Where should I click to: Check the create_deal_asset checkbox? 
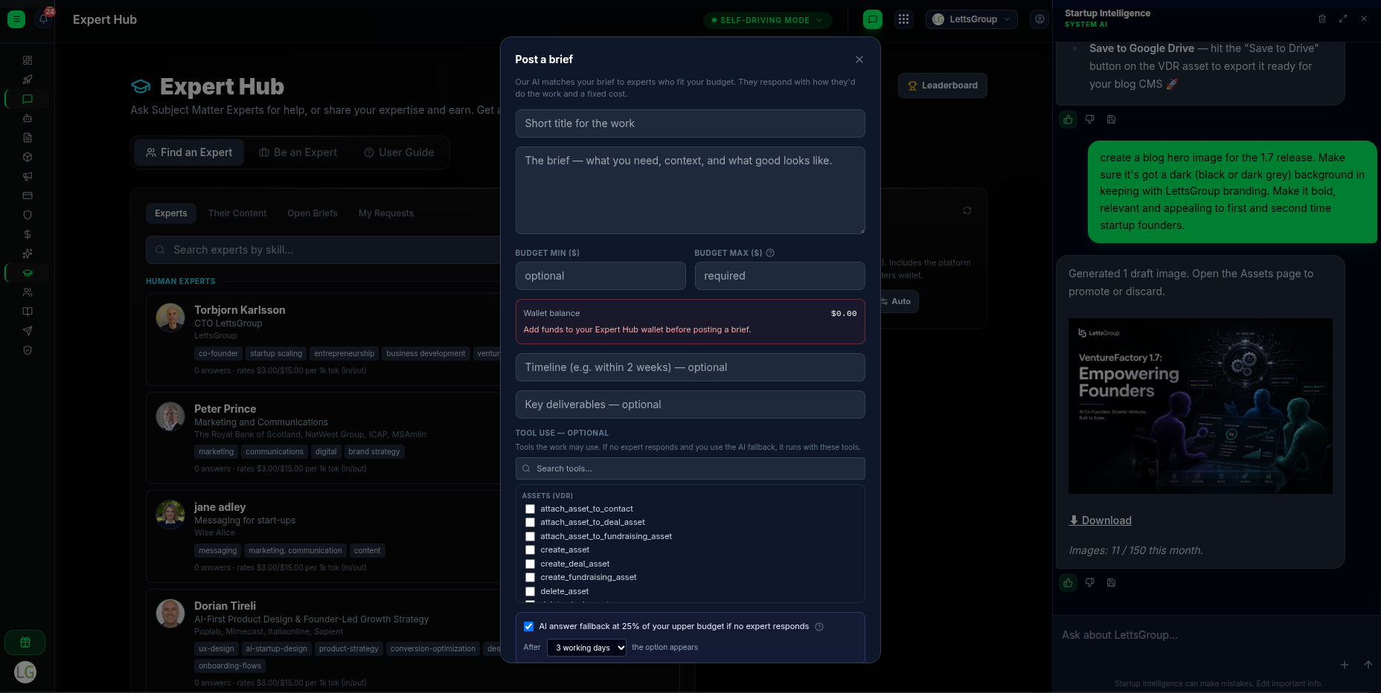530,564
